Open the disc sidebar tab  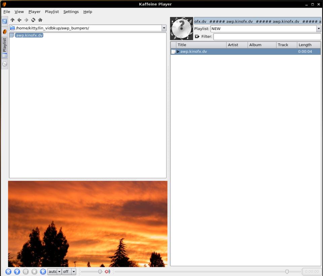coord(5,64)
